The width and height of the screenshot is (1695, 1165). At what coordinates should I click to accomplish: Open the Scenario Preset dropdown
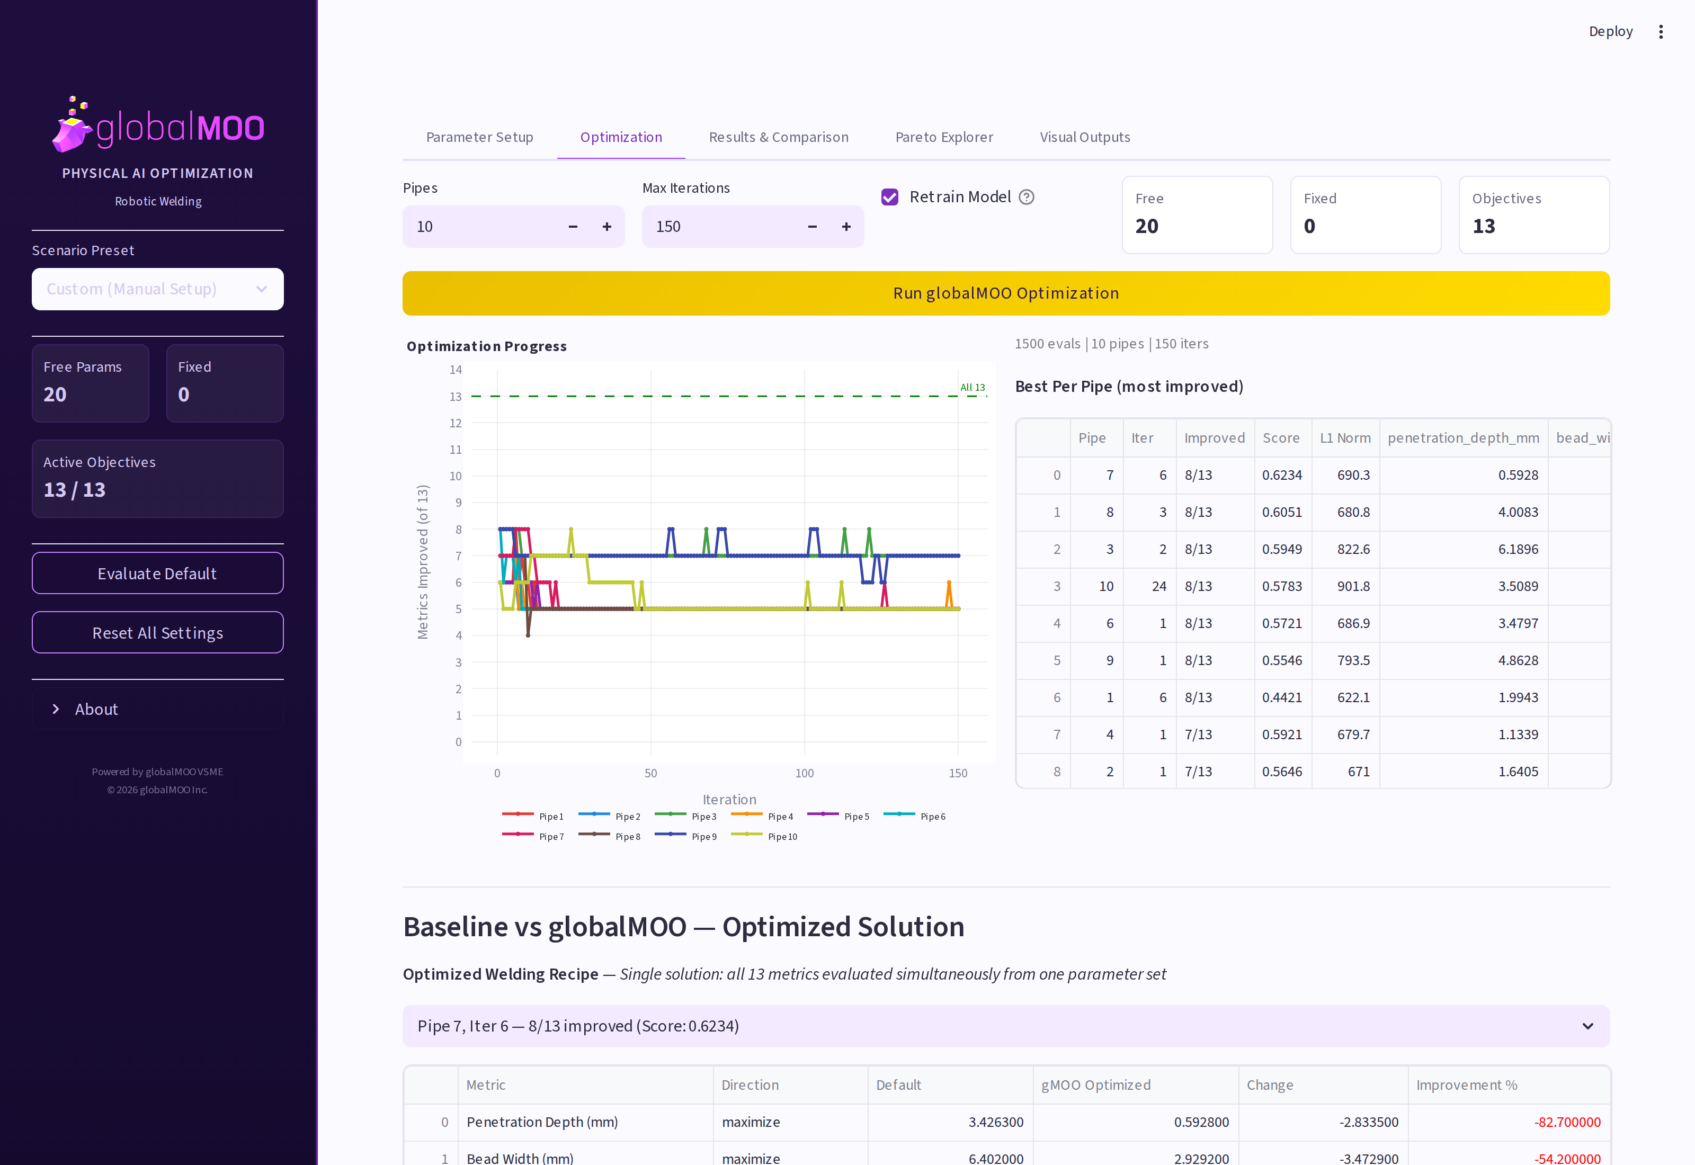[158, 289]
